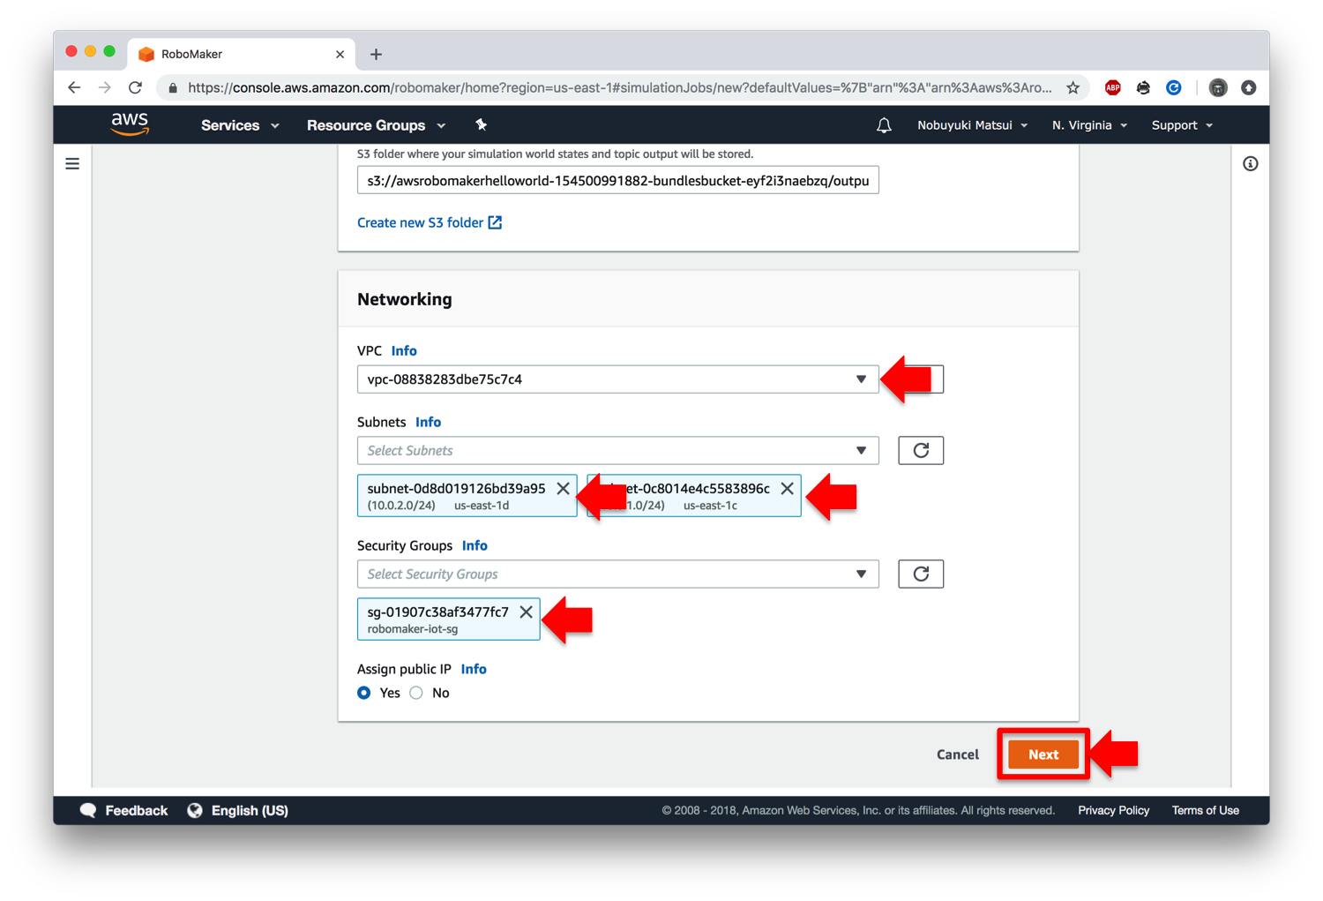This screenshot has height=901, width=1323.
Task: Click the S3 output folder path field
Action: (617, 180)
